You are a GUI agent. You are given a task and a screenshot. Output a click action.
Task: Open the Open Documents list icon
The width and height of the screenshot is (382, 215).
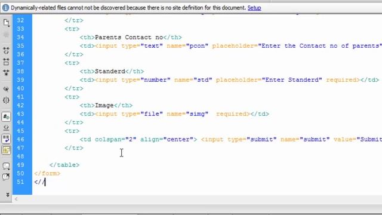pyautogui.click(x=6, y=23)
